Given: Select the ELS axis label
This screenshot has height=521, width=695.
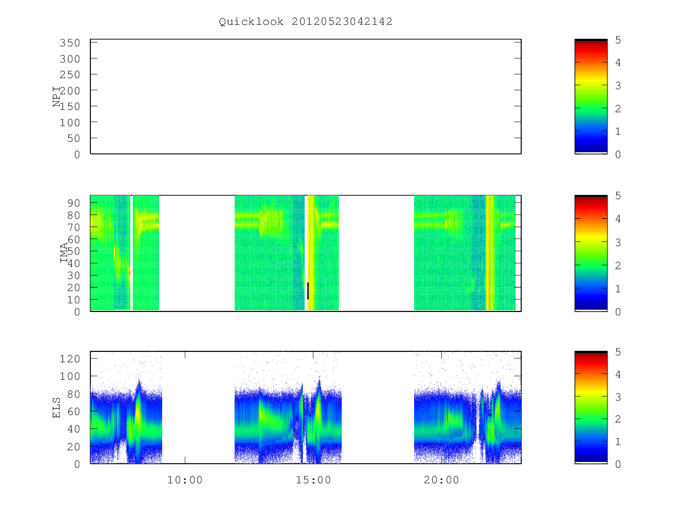Looking at the screenshot, I should coord(57,408).
